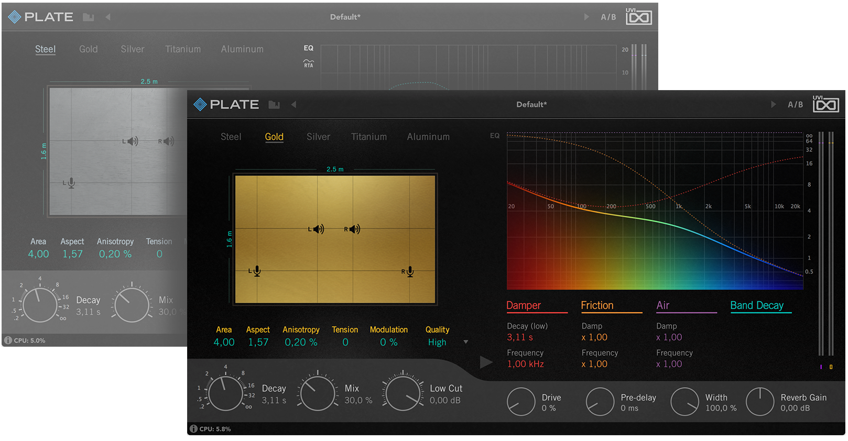Load next preset in back Steel window

pyautogui.click(x=586, y=17)
